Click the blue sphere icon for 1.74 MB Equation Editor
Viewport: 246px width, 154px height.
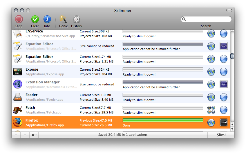(x=224, y=59)
